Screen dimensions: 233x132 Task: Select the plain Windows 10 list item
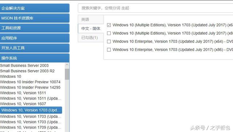(x=11, y=76)
